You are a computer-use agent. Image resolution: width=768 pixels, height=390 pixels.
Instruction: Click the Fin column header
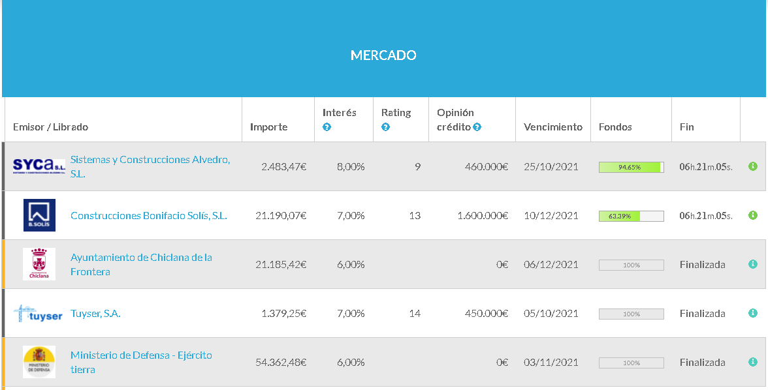click(x=687, y=127)
